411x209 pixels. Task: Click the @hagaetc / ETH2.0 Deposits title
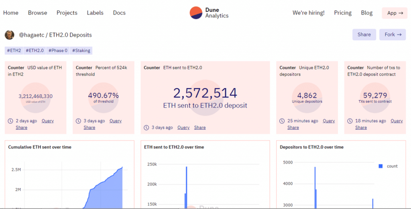point(55,35)
